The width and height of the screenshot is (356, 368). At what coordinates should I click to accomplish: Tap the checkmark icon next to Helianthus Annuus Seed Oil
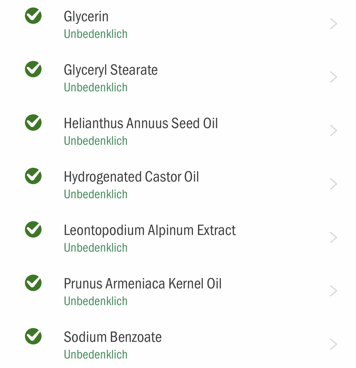point(33,123)
